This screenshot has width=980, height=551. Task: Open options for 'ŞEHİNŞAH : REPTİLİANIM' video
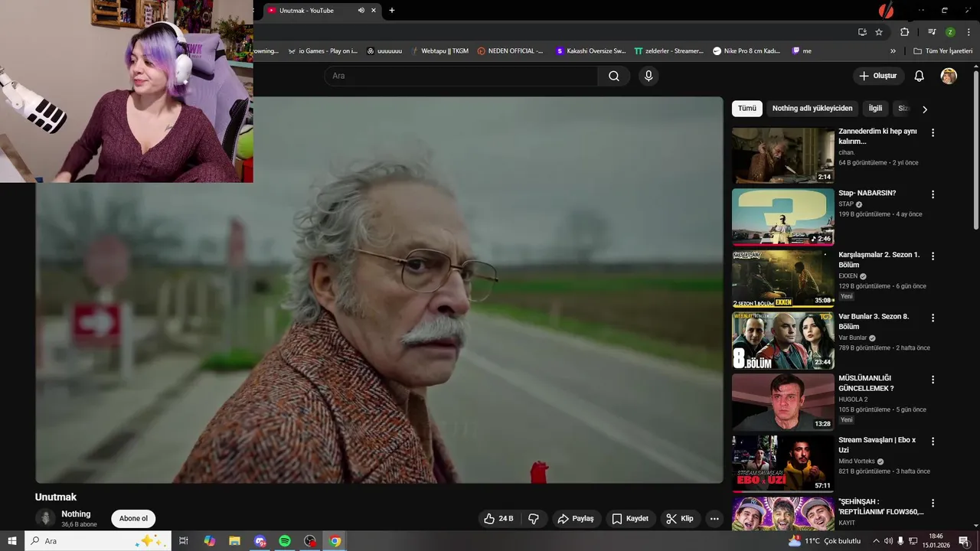point(933,503)
